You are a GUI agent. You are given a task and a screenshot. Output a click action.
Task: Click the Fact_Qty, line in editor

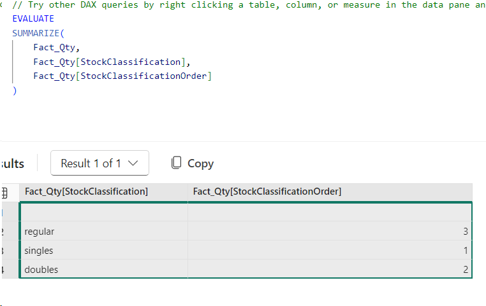tap(56, 48)
